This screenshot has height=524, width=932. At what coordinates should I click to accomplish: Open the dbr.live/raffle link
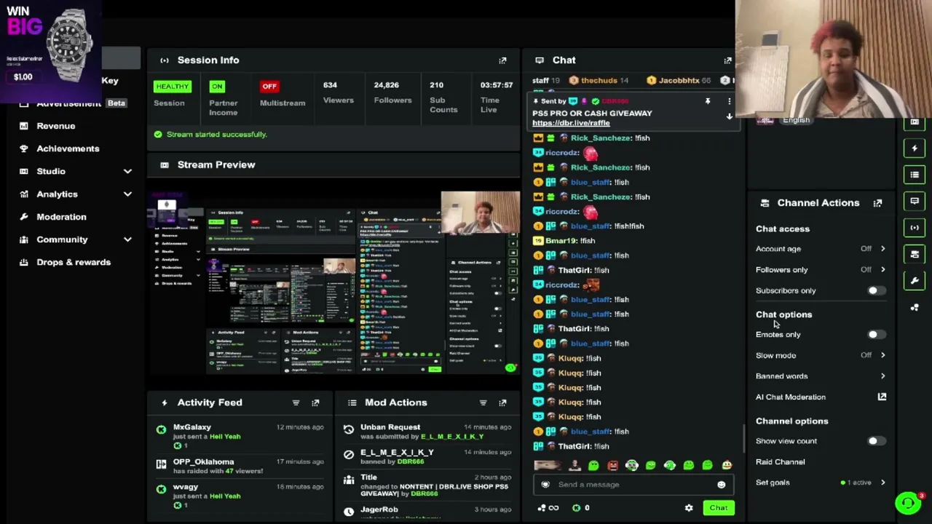(x=571, y=123)
